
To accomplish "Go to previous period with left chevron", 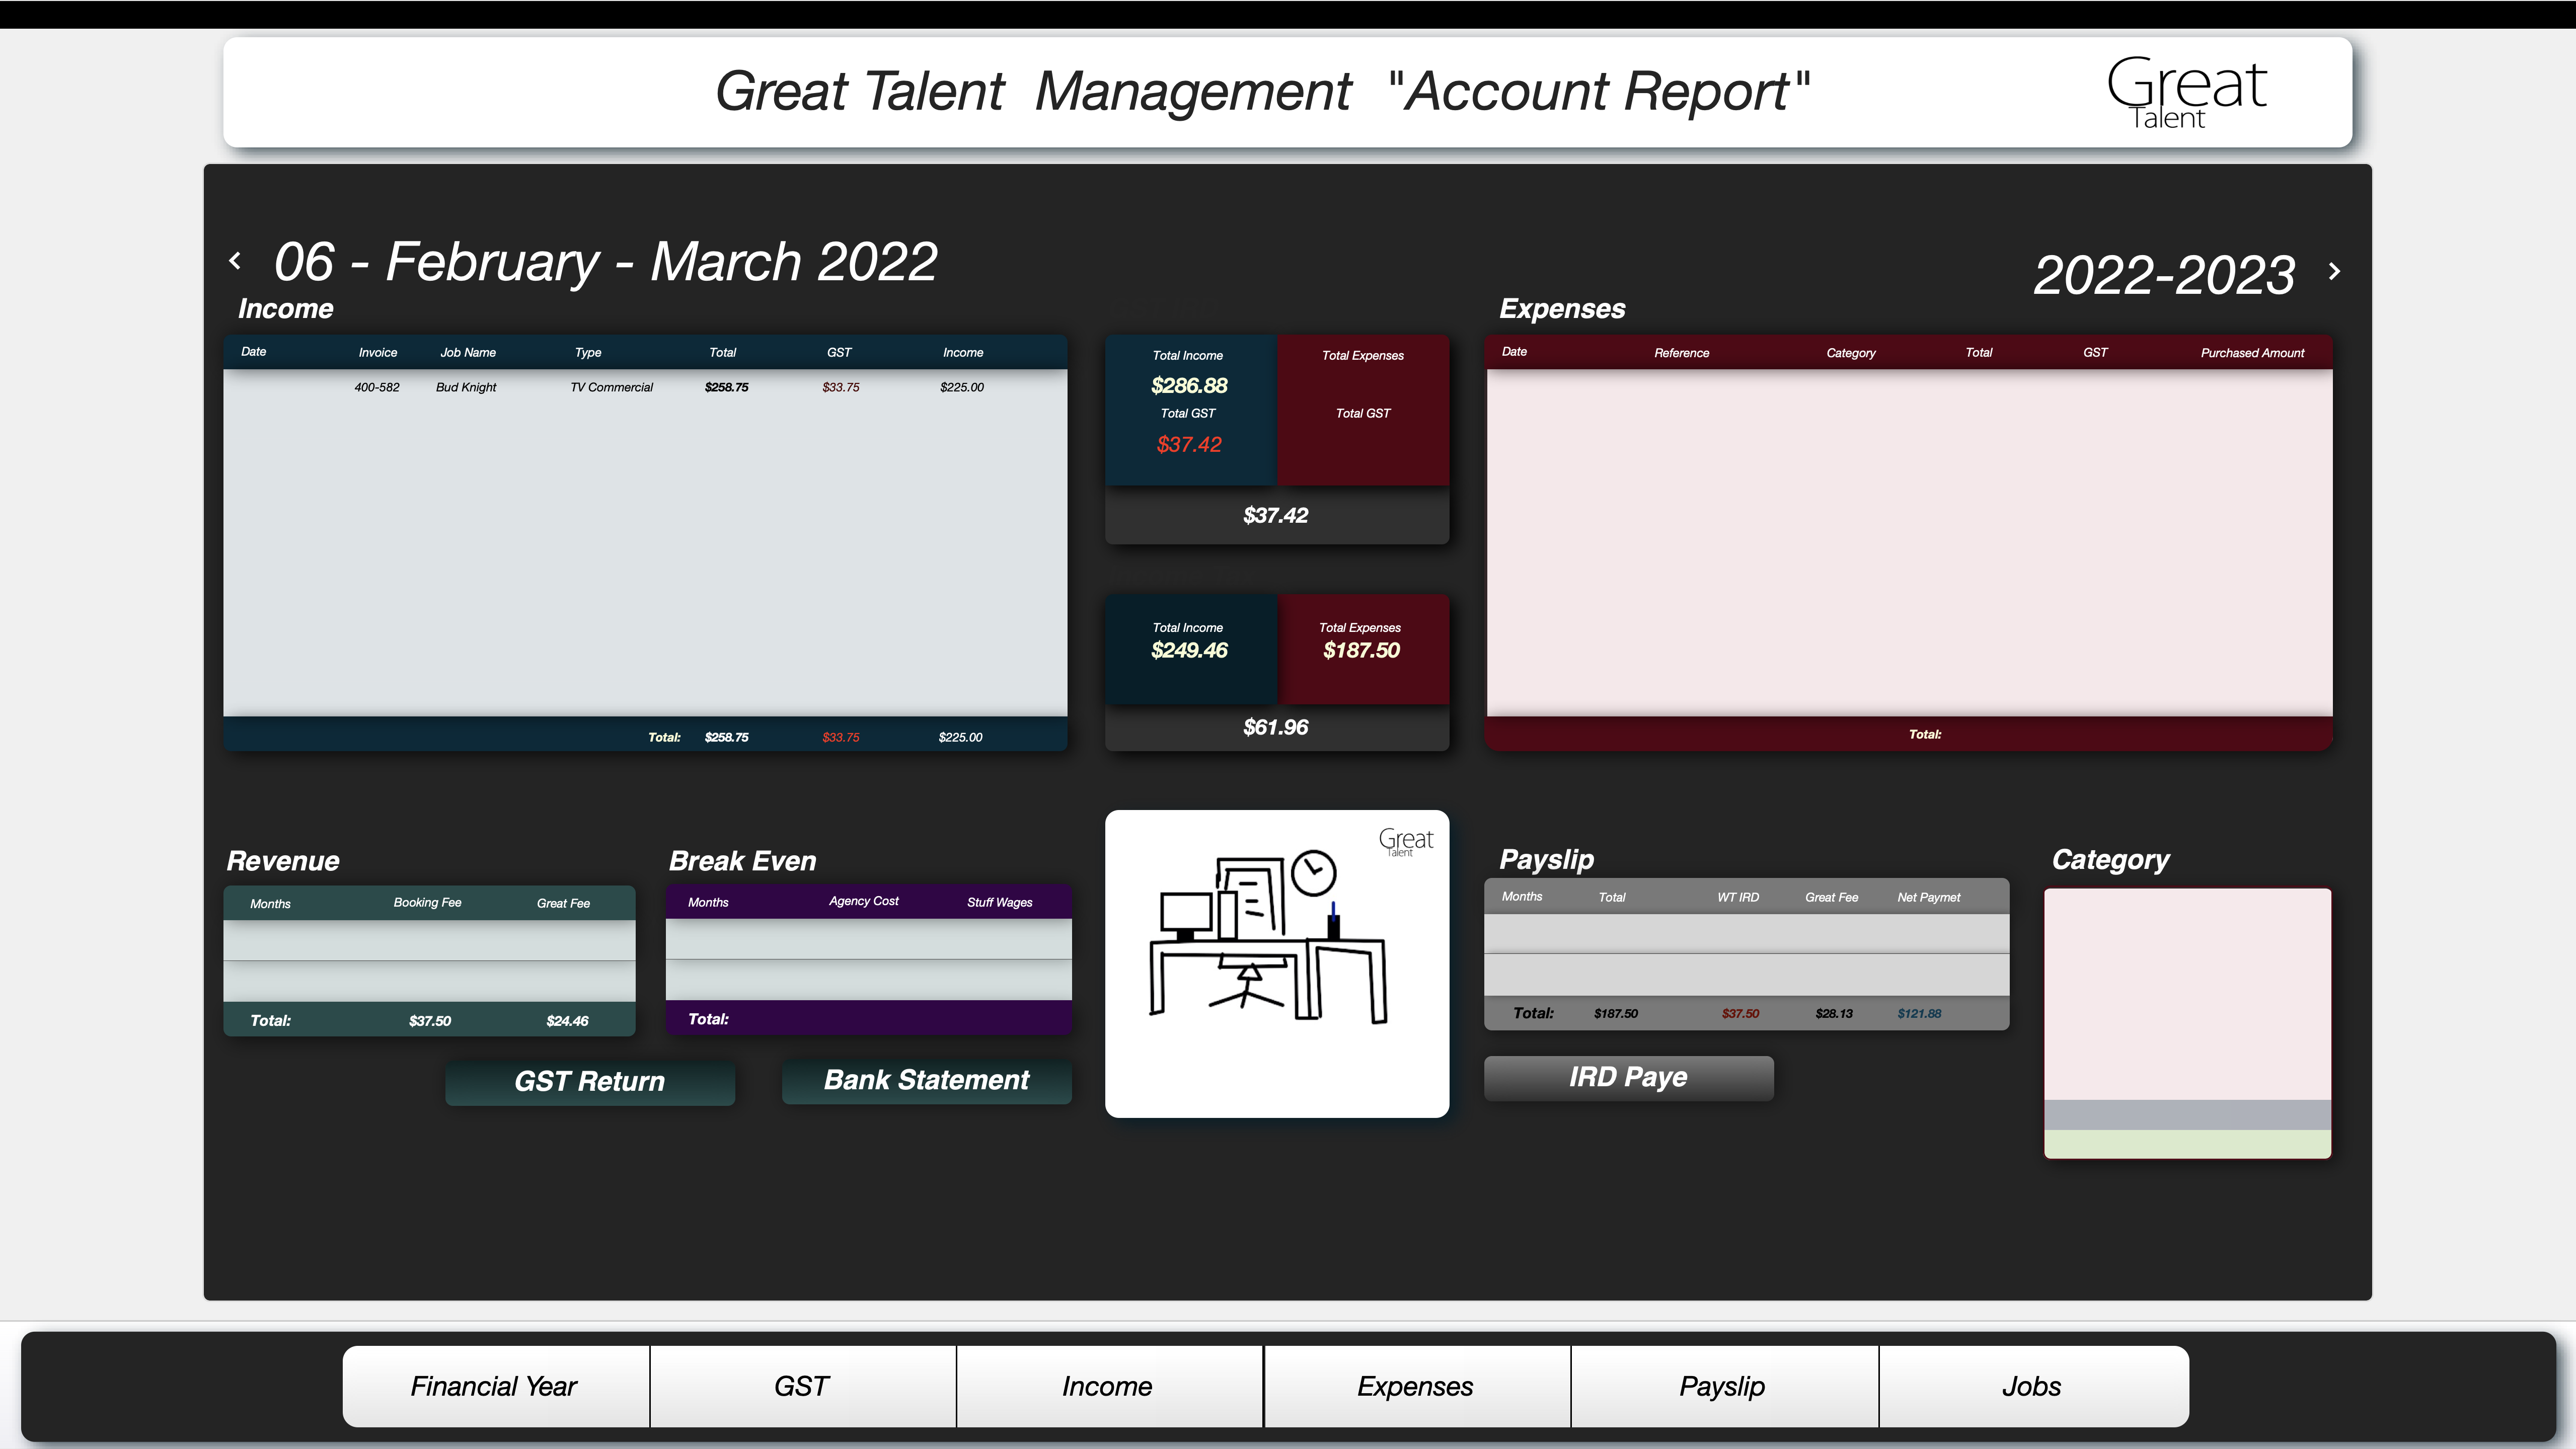I will (x=235, y=261).
